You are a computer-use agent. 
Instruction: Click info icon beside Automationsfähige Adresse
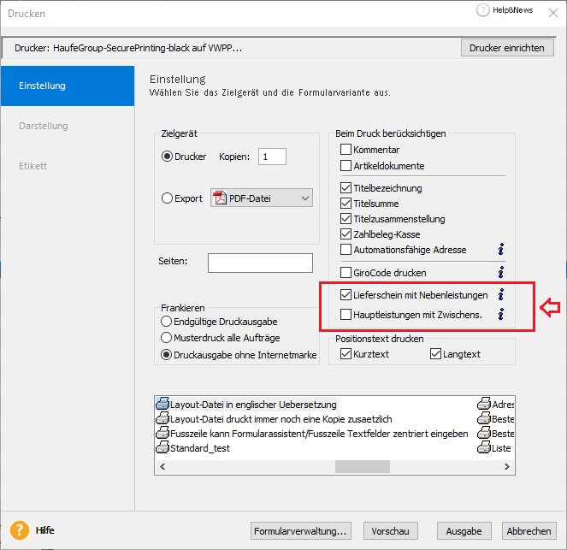coord(501,249)
